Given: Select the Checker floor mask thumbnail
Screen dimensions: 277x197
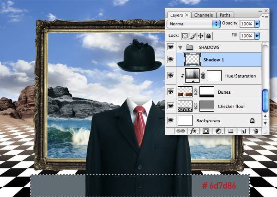Looking at the screenshot, I should click(207, 106).
